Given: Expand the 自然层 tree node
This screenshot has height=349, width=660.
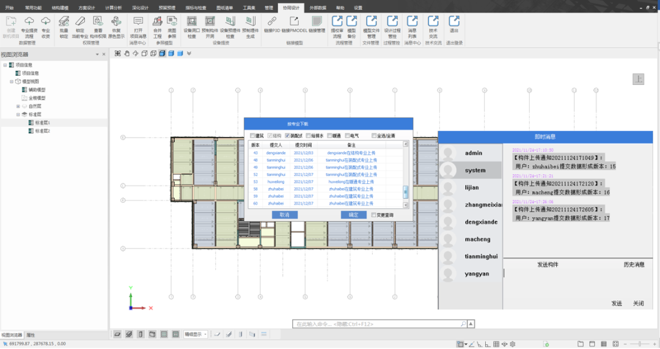Looking at the screenshot, I should click(x=18, y=106).
